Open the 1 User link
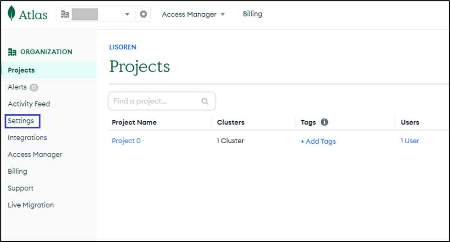 click(410, 141)
